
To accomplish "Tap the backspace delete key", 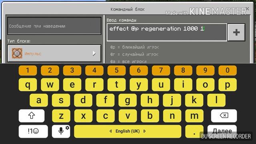I will click(224, 116).
